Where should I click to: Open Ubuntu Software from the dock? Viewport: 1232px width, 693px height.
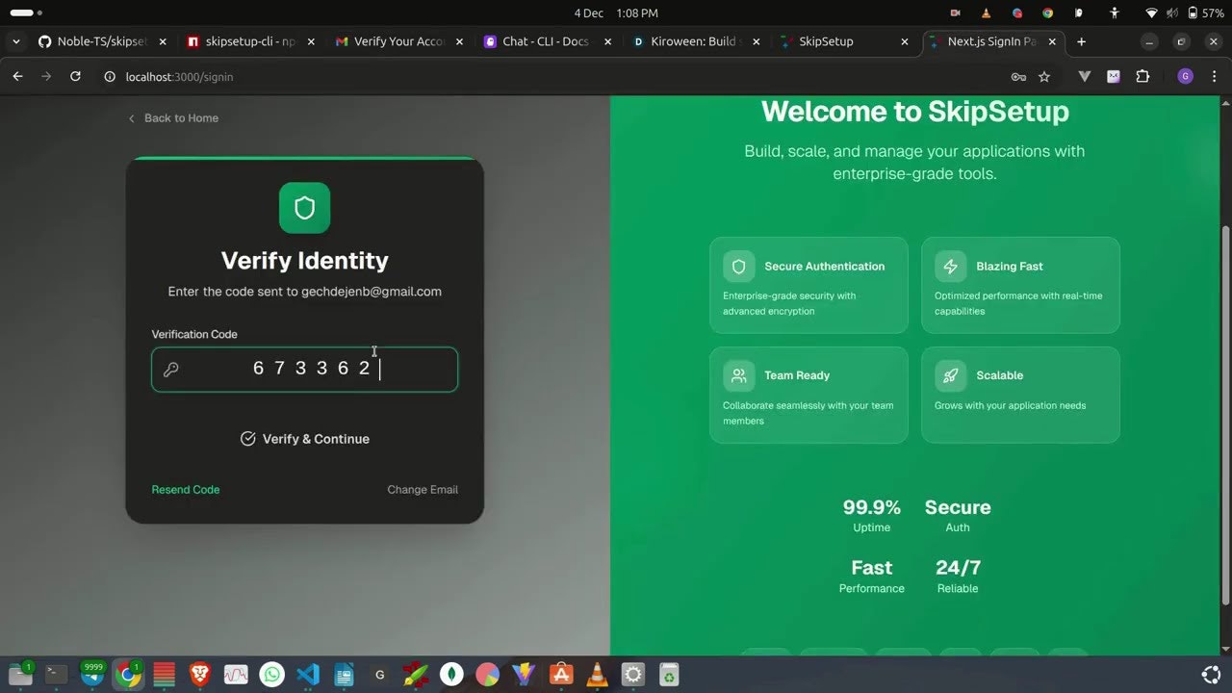click(561, 675)
